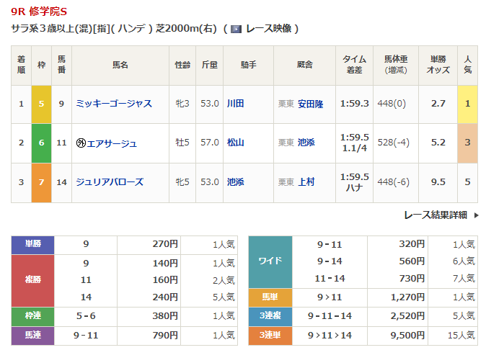Click the race video camera icon
Image resolution: width=486 pixels, height=350 pixels.
point(236,29)
